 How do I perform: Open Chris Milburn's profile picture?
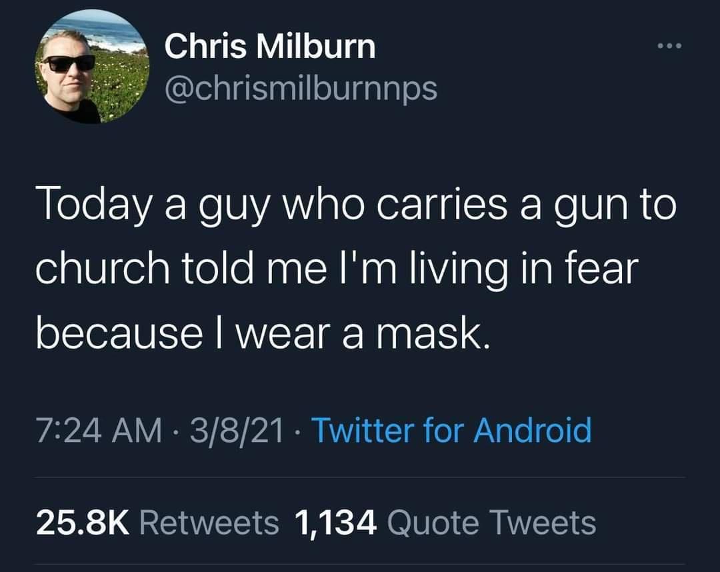click(x=91, y=67)
